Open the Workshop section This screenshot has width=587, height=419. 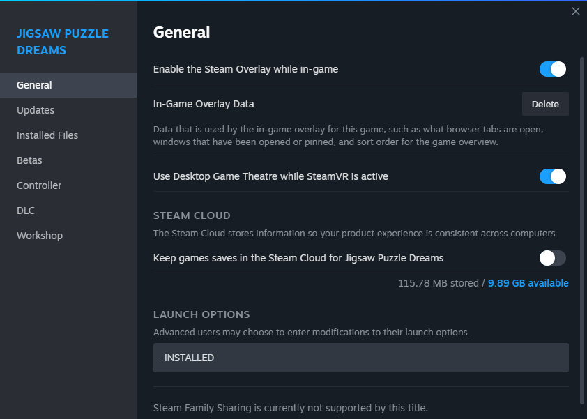point(40,236)
